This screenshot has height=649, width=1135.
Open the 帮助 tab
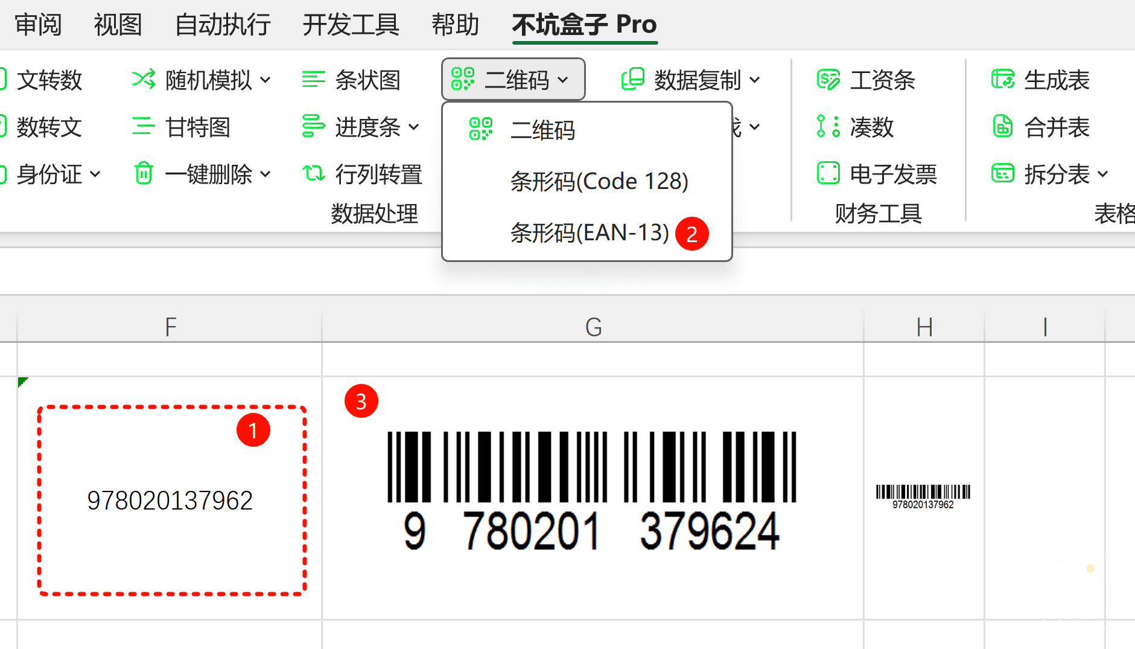click(x=455, y=25)
